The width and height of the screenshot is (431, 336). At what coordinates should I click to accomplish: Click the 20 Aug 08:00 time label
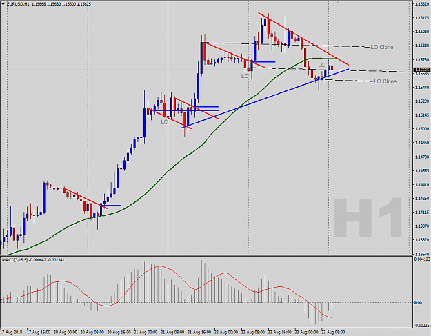[92, 332]
